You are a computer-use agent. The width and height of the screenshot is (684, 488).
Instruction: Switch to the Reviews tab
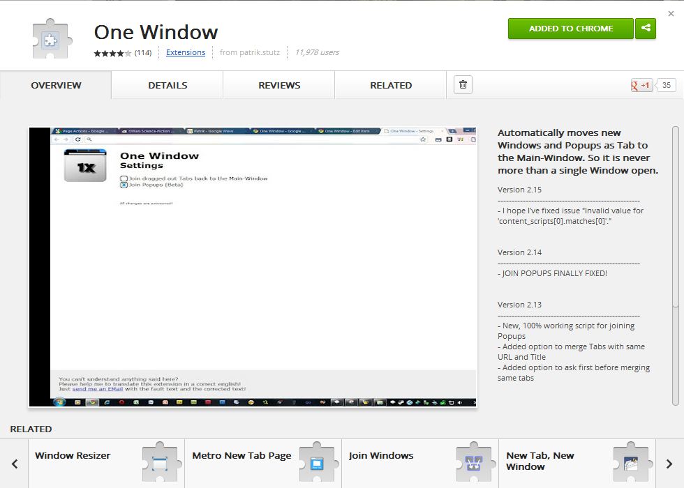[x=279, y=85]
